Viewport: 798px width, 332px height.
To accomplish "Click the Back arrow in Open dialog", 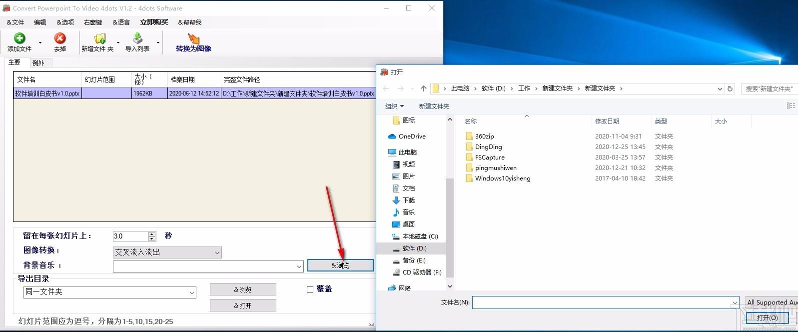I will [x=386, y=88].
